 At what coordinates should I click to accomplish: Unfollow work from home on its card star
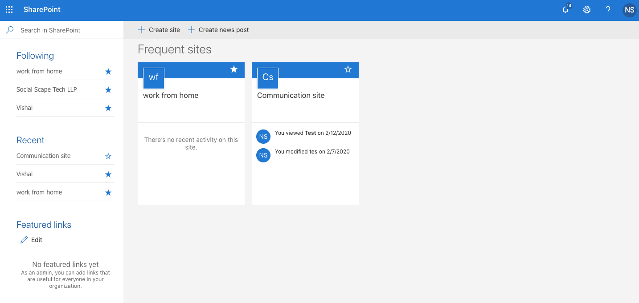[234, 69]
